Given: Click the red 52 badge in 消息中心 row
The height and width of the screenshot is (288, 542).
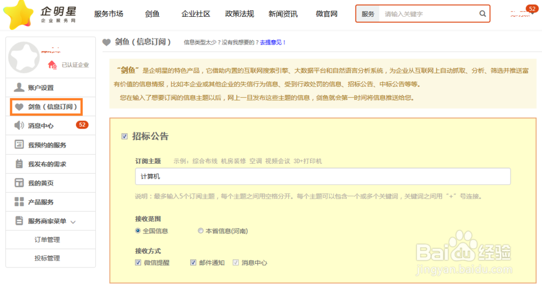Looking at the screenshot, I should [82, 125].
